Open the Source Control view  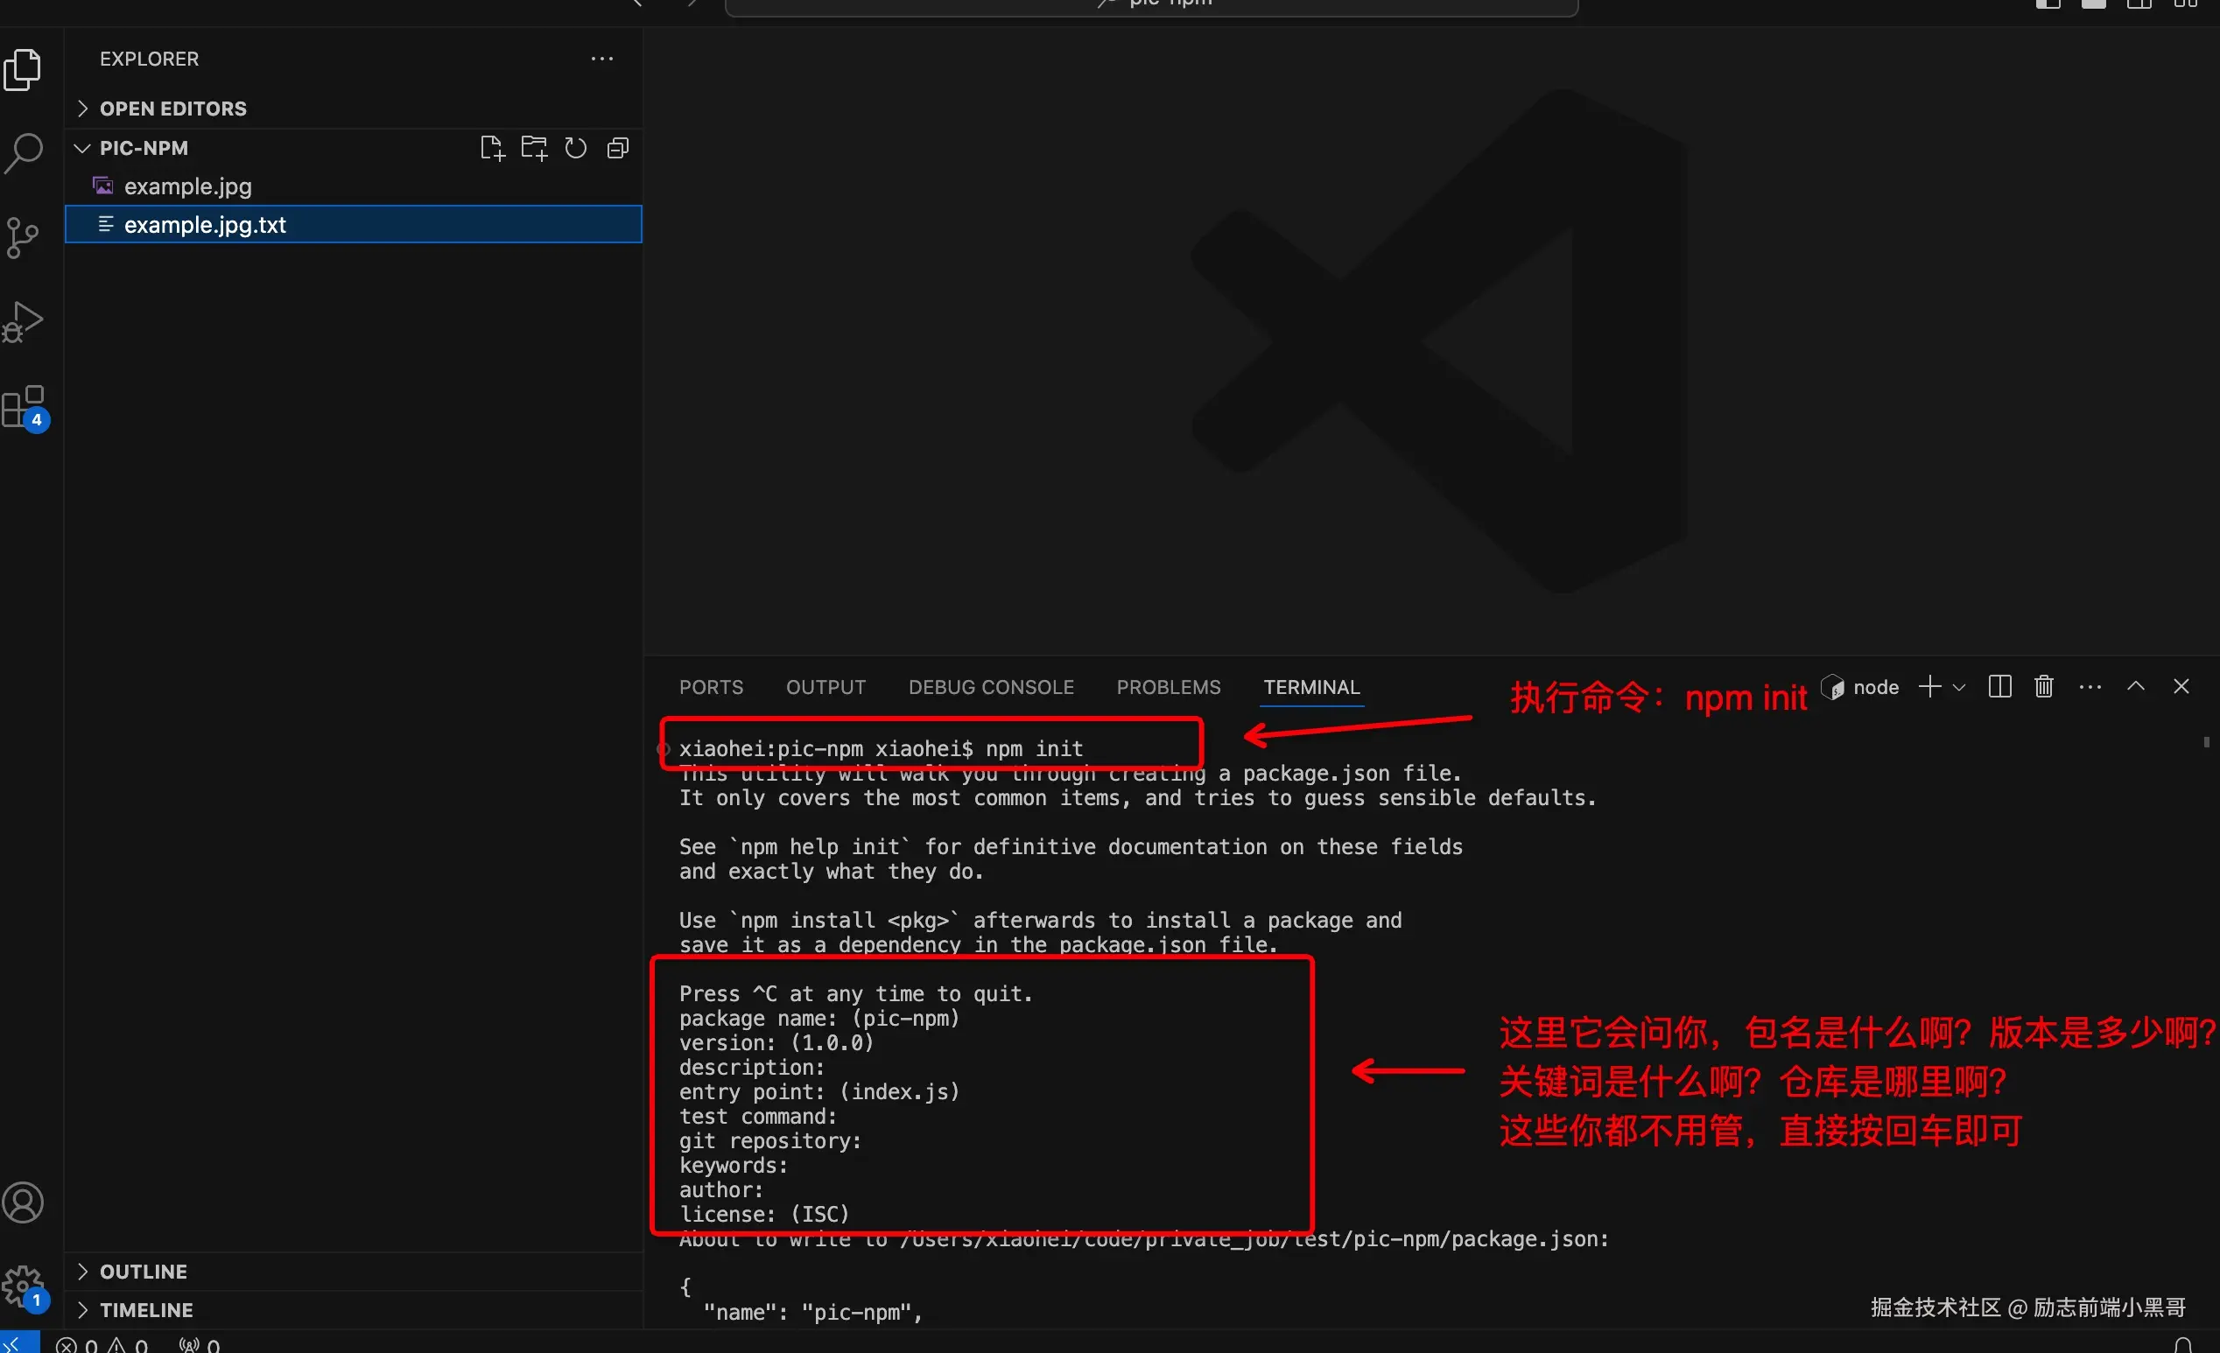coord(23,239)
